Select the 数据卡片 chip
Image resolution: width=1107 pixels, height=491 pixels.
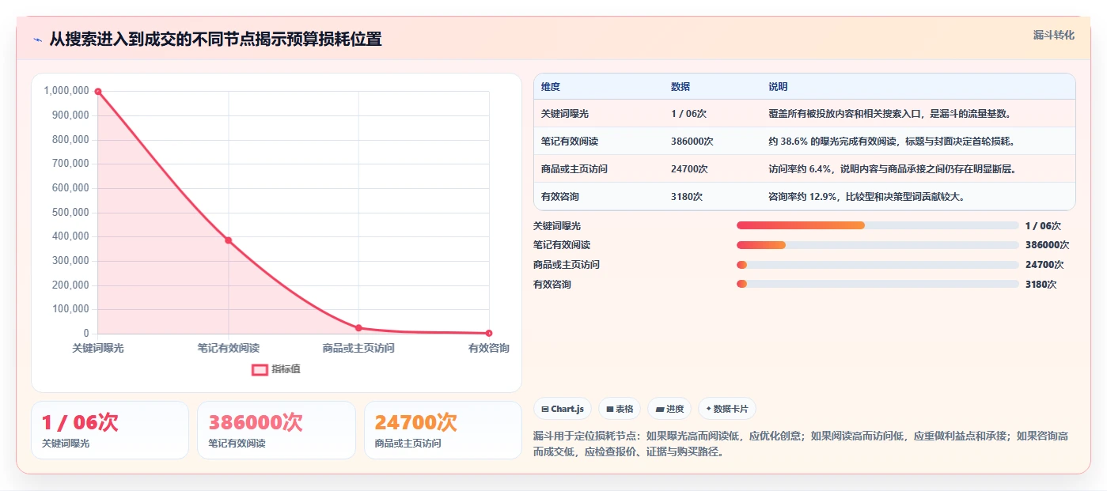(x=727, y=409)
